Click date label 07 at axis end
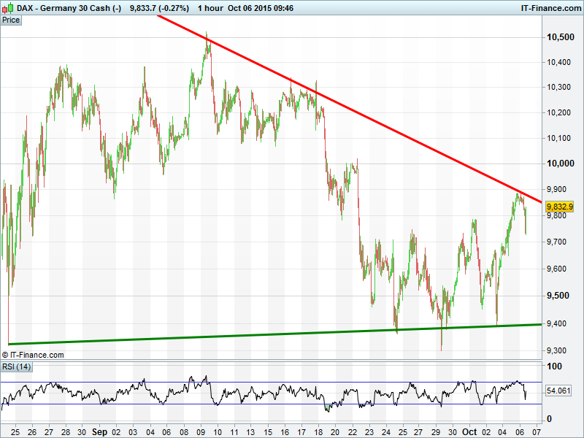The width and height of the screenshot is (584, 438). [x=537, y=432]
